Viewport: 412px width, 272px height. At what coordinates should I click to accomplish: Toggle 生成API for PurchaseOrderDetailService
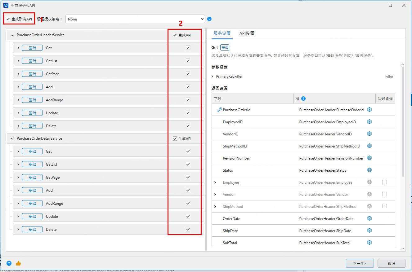[175, 138]
